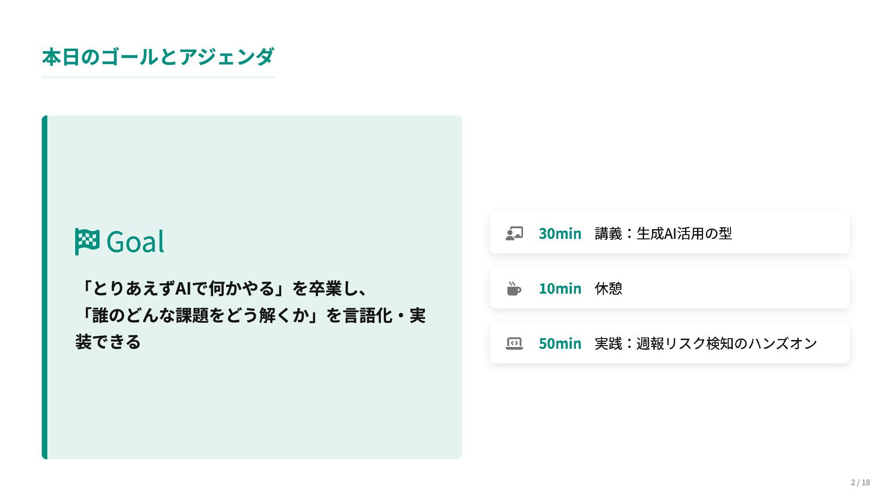
Task: Click the text '装できる' in goal card
Action: coord(108,342)
